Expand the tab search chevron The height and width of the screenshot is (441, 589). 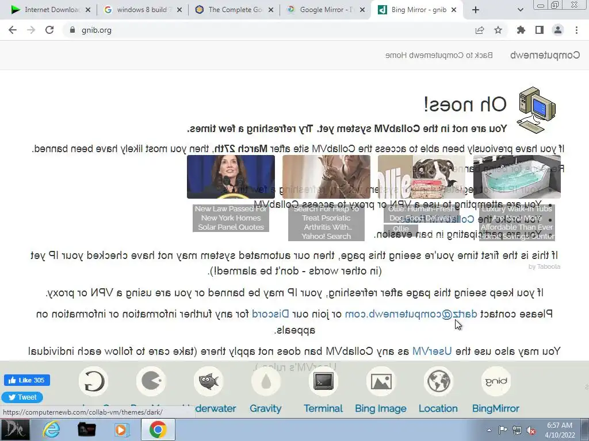click(x=520, y=10)
